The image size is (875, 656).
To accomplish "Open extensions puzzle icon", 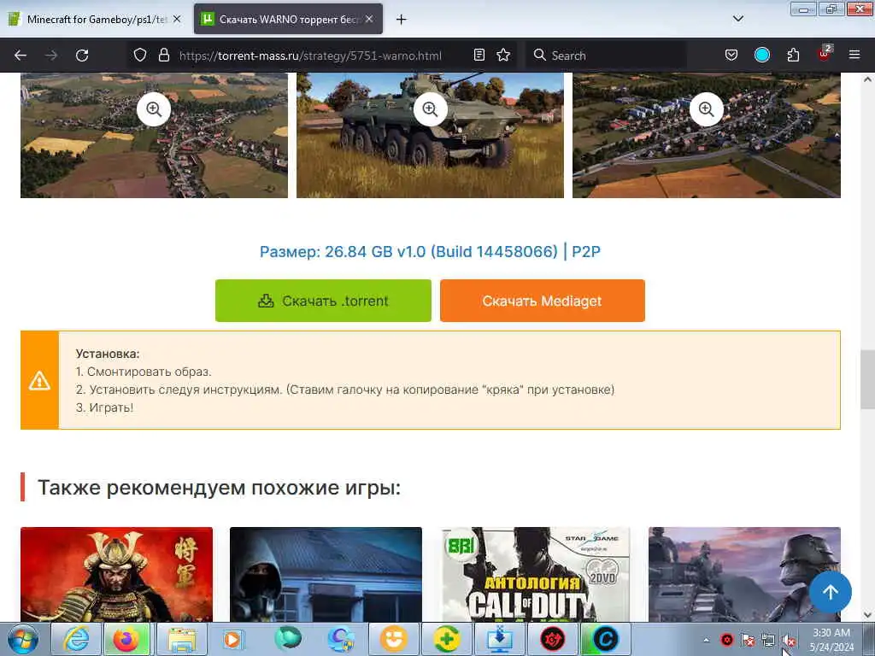I will tap(793, 55).
